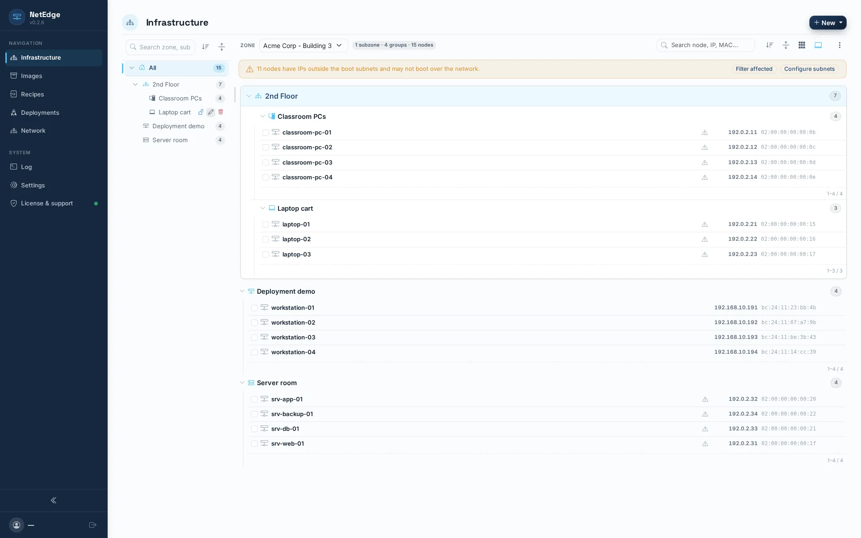Screen dimensions: 861x538
Task: Open License & support
Action: pyautogui.click(x=54, y=203)
